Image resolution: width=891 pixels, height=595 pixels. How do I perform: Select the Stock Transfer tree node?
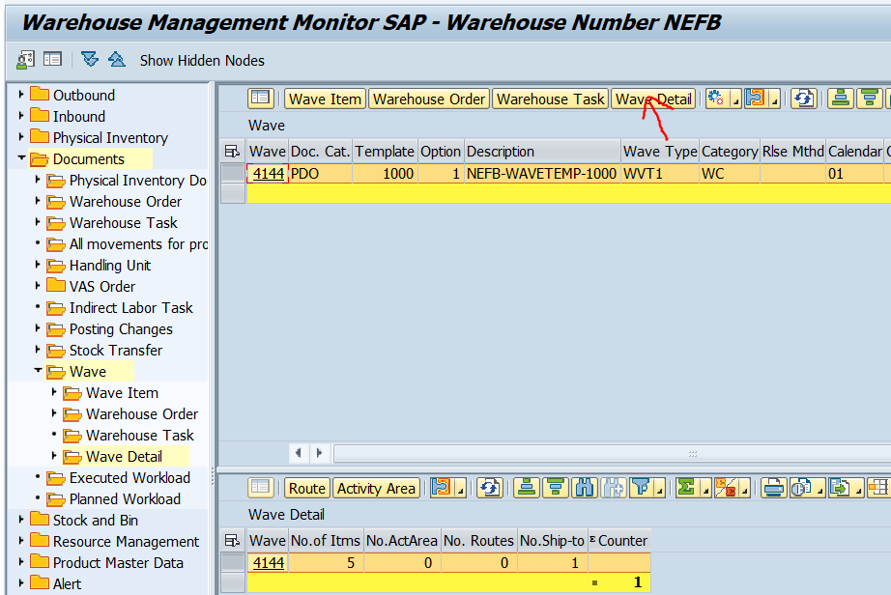[x=115, y=351]
